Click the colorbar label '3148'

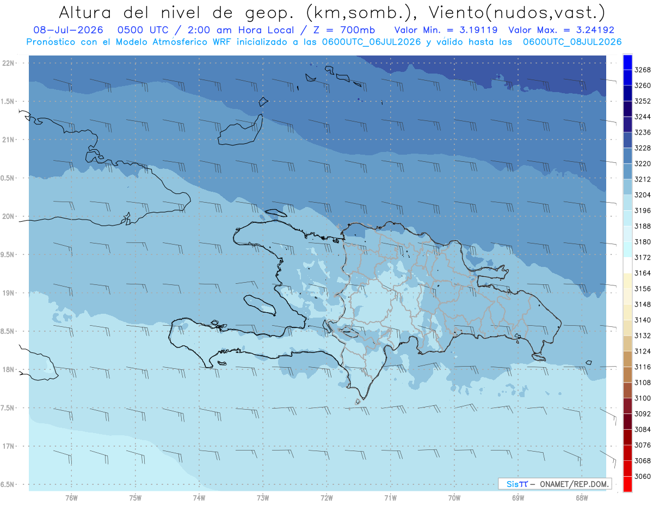click(x=643, y=304)
